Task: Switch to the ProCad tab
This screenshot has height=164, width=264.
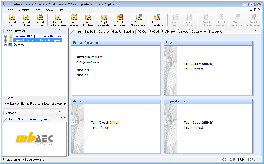Action: click(x=154, y=31)
